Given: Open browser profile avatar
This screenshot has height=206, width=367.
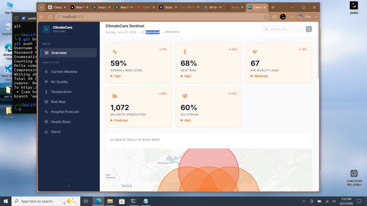Looking at the screenshot, I should 283,17.
